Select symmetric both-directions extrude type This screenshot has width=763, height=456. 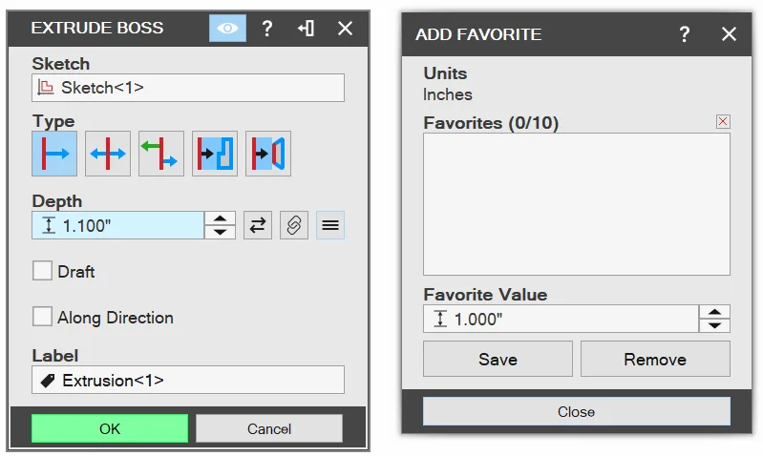click(x=108, y=154)
